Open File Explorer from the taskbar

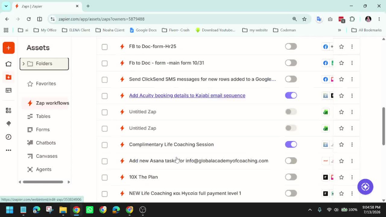[63, 210]
